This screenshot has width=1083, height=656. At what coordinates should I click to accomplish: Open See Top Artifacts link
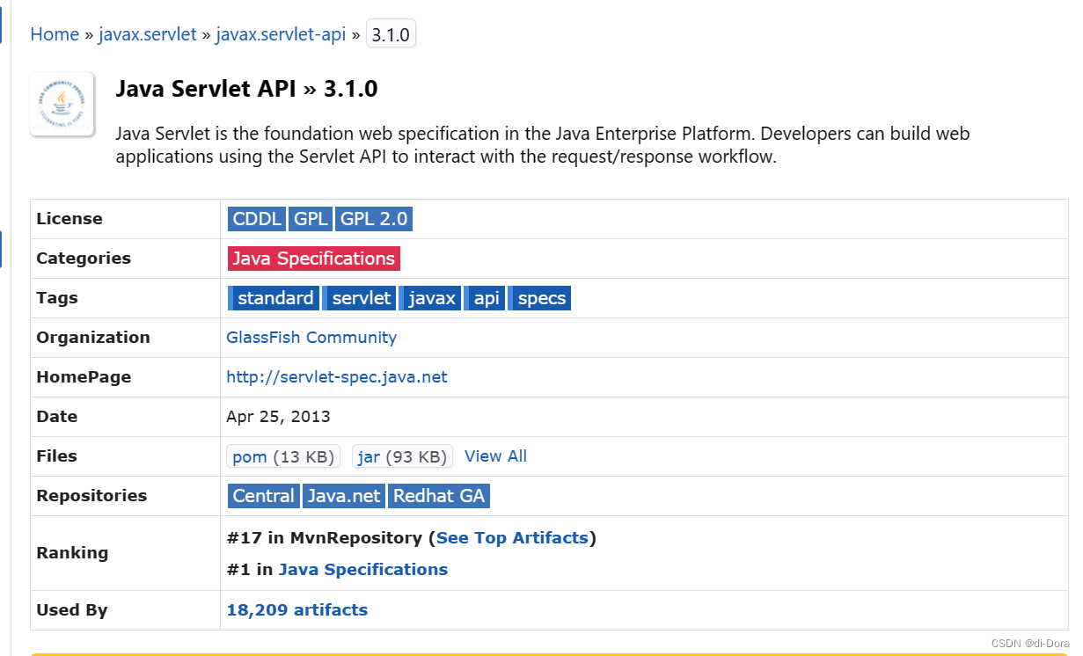click(x=512, y=538)
